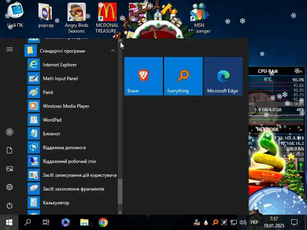The width and height of the screenshot is (307, 230).
Task: Open the notification center icon
Action: (x=294, y=222)
